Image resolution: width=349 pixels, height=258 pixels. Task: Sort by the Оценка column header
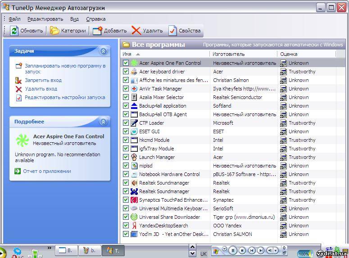point(307,54)
